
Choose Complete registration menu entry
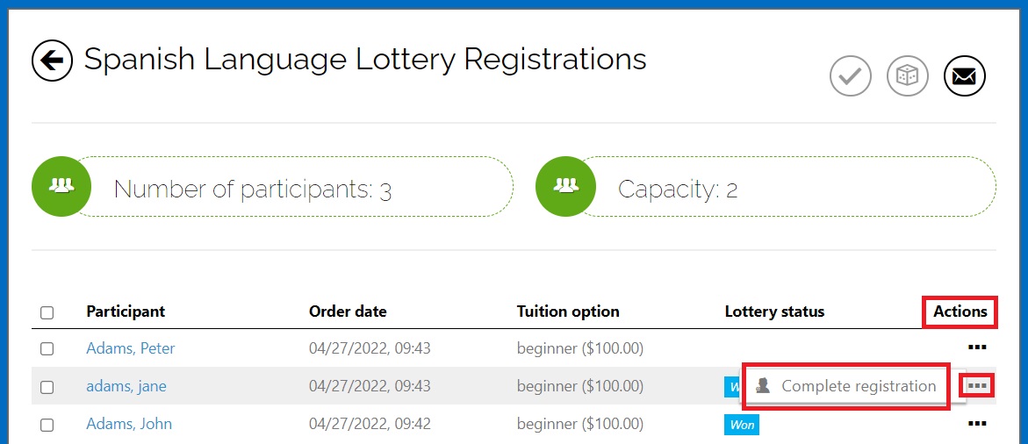(x=845, y=386)
